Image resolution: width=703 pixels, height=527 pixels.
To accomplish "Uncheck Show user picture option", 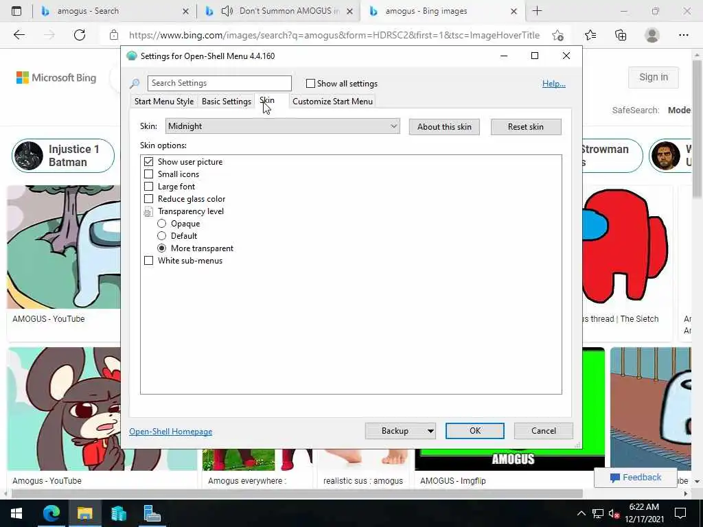I will (x=148, y=161).
